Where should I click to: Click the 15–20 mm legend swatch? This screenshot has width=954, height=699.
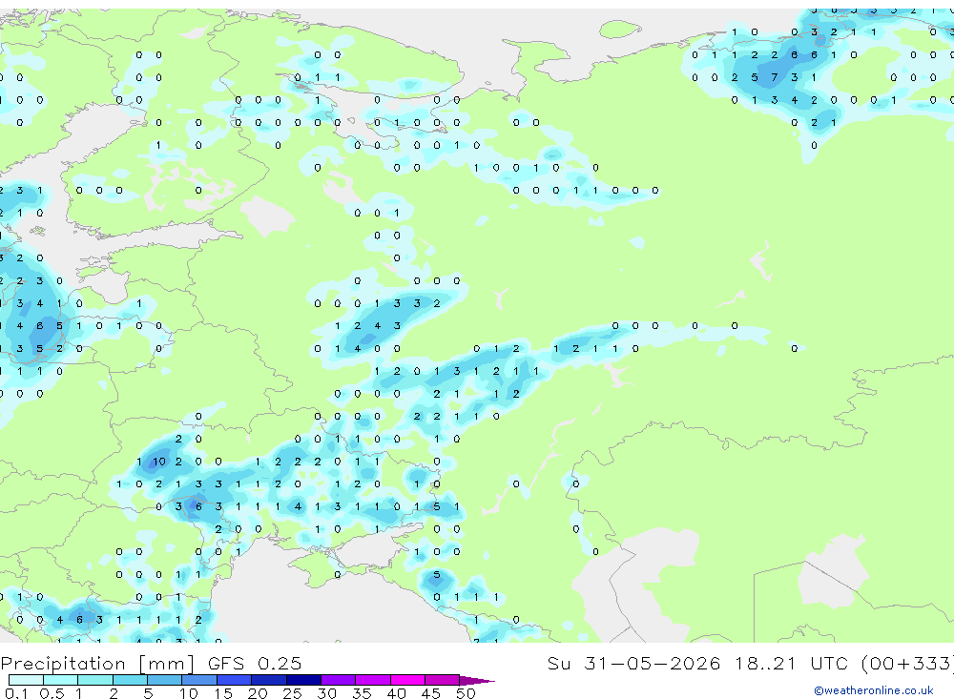[x=235, y=680]
